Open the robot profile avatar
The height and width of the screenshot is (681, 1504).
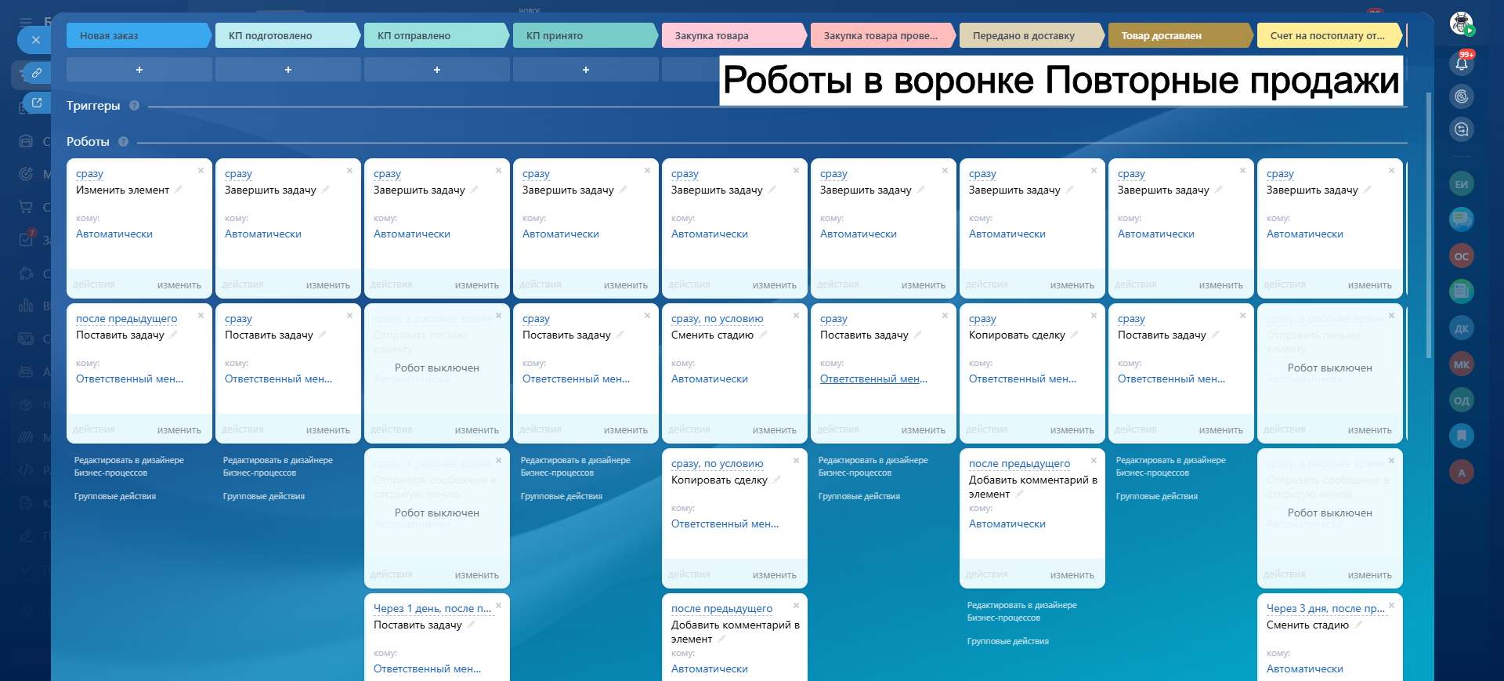pos(1461,24)
